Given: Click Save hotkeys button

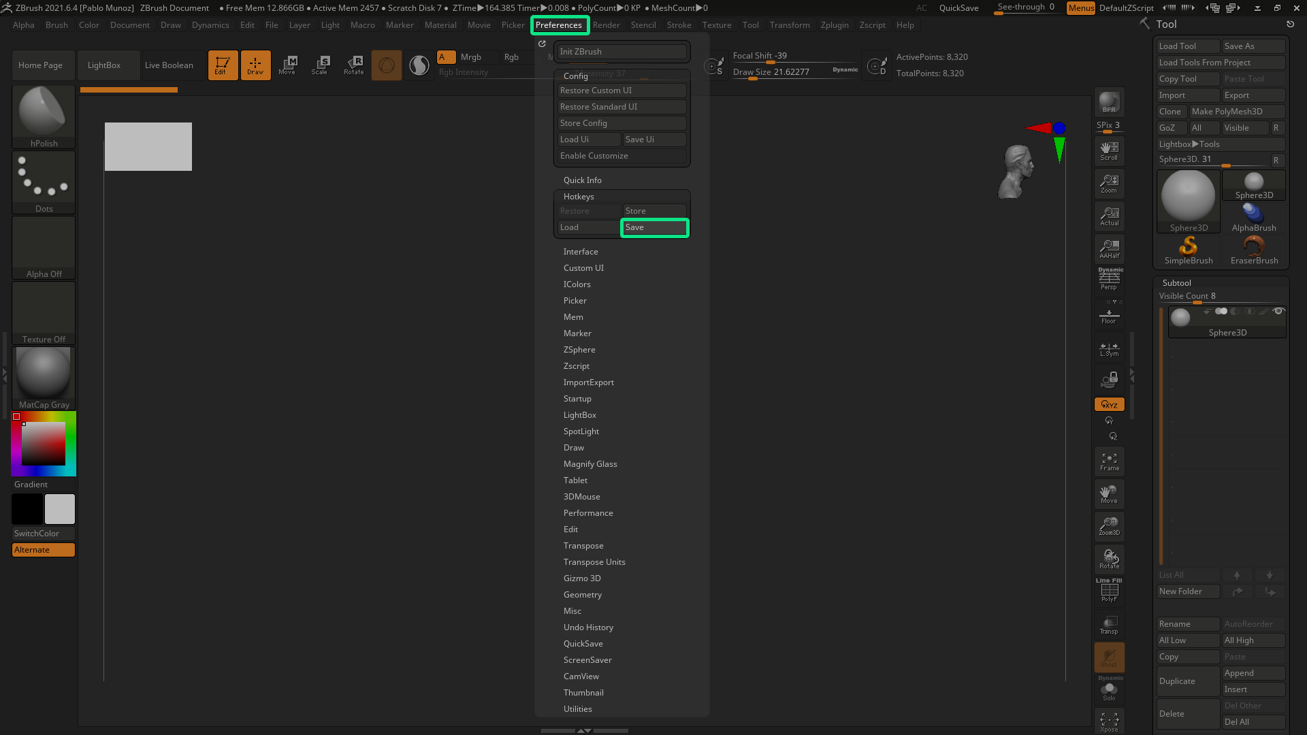Looking at the screenshot, I should pyautogui.click(x=655, y=227).
